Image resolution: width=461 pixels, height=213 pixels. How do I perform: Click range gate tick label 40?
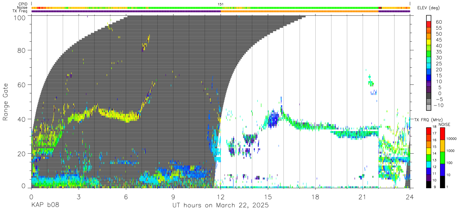tap(23, 119)
